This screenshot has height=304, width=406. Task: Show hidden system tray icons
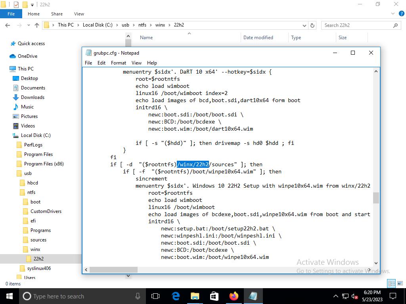pyautogui.click(x=335, y=296)
